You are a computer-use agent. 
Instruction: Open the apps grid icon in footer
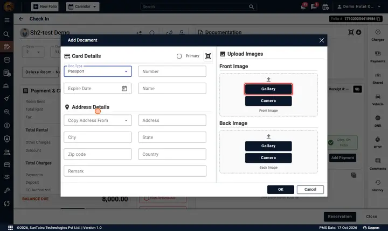coord(10,228)
